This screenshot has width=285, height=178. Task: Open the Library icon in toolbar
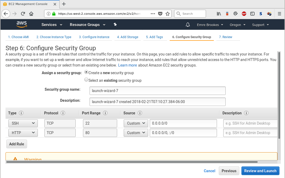click(219, 14)
